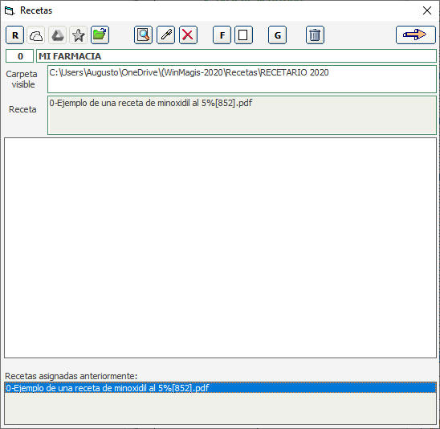This screenshot has width=440, height=429.
Task: Click the orange arrow exit button
Action: (416, 35)
